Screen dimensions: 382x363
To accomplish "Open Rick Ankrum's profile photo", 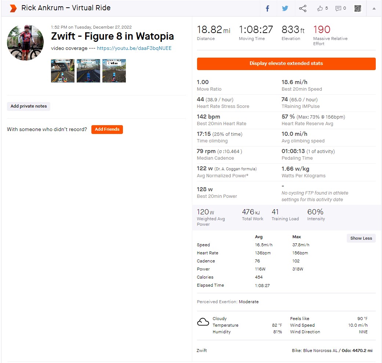I will pyautogui.click(x=25, y=43).
